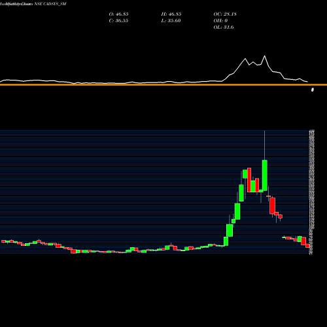This screenshot has height=327, width=327.
Task: Click the tallest green candlestick with long upper wick
Action: [265, 175]
